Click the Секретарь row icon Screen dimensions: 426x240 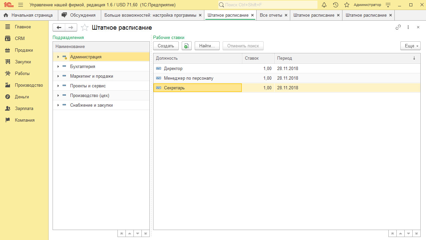(x=159, y=88)
